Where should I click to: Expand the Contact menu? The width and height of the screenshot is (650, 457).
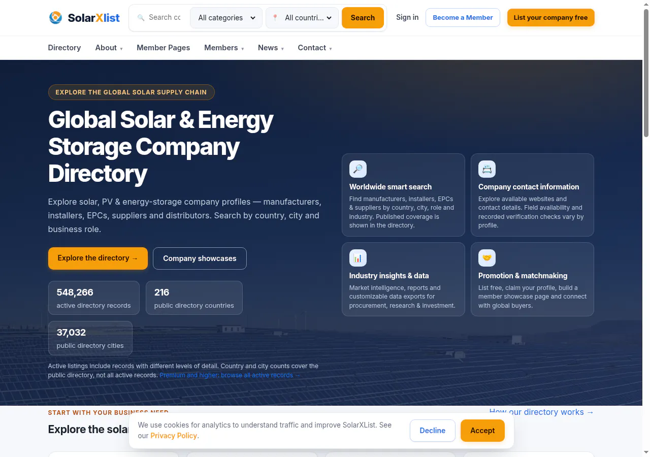(315, 48)
